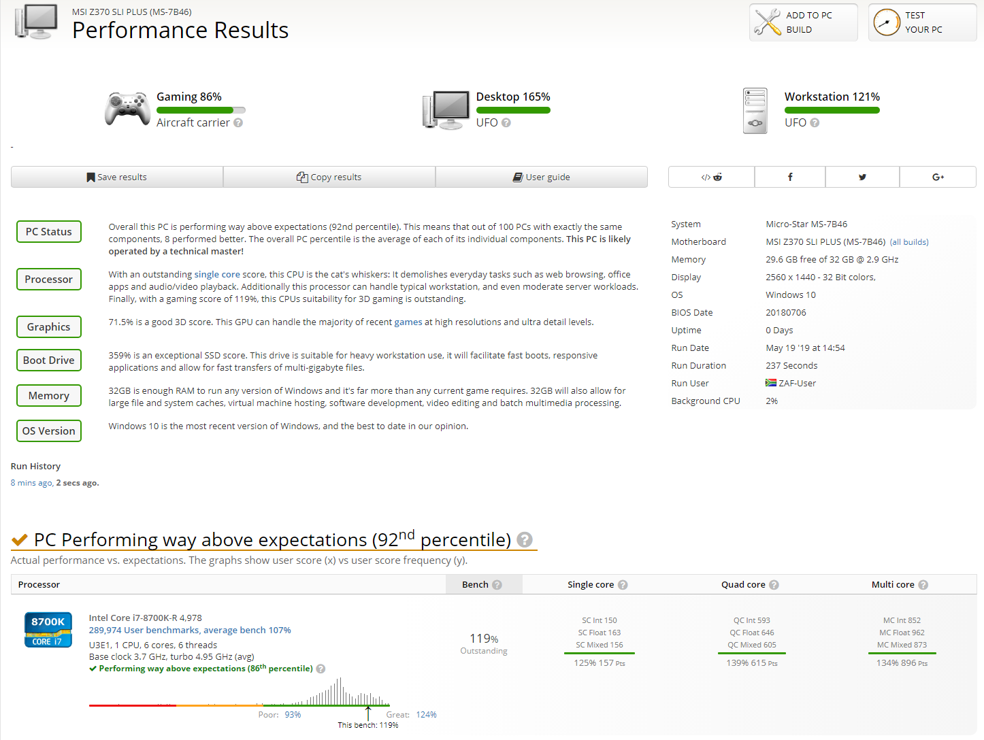Click the gaming controller icon

coord(127,109)
